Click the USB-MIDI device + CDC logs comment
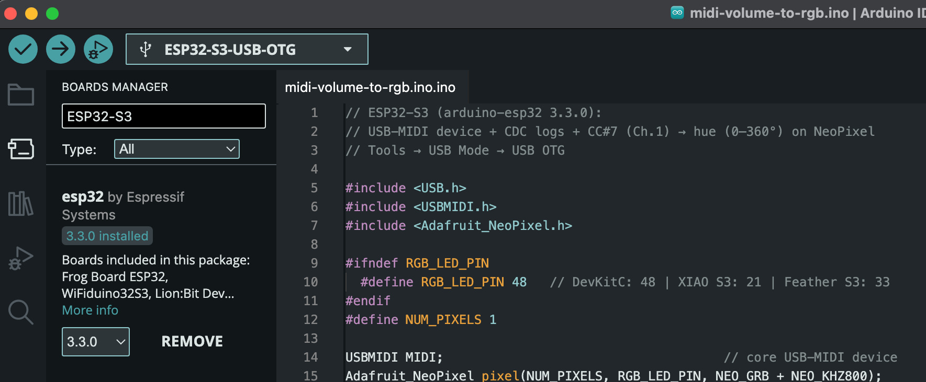 (x=610, y=131)
